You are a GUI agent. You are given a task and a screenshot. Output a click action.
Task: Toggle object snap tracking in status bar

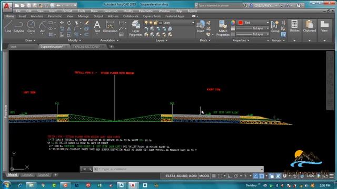255,176
